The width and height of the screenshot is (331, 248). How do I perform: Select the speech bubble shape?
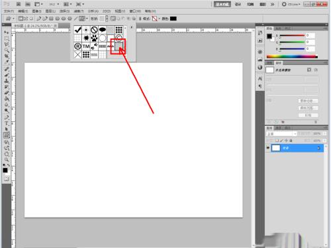[x=103, y=30]
